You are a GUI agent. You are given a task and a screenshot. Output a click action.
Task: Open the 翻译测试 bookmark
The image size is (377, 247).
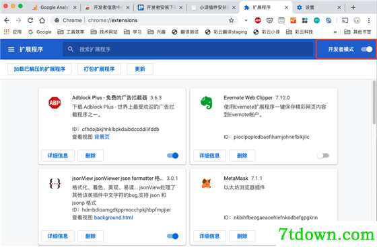point(185,32)
